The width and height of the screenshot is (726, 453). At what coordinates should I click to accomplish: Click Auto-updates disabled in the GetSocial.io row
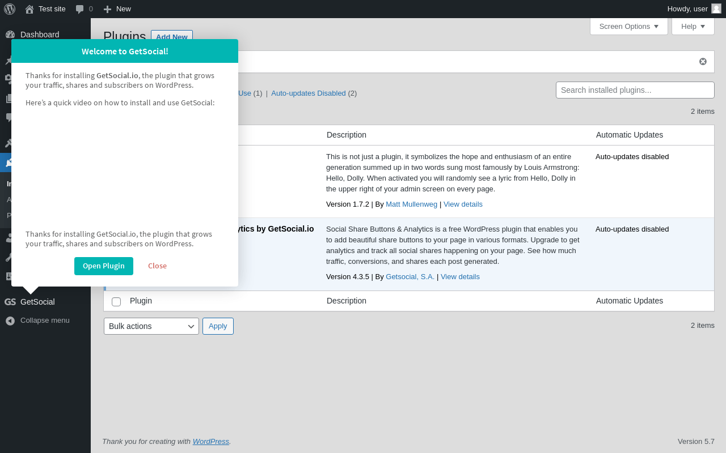[x=632, y=229]
